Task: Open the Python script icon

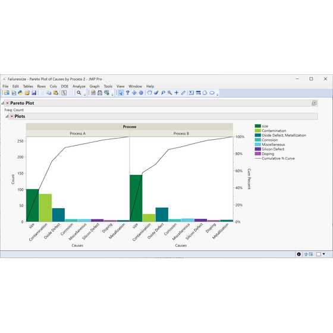Action: pos(20,93)
